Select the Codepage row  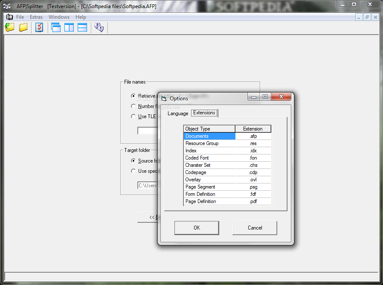click(209, 172)
